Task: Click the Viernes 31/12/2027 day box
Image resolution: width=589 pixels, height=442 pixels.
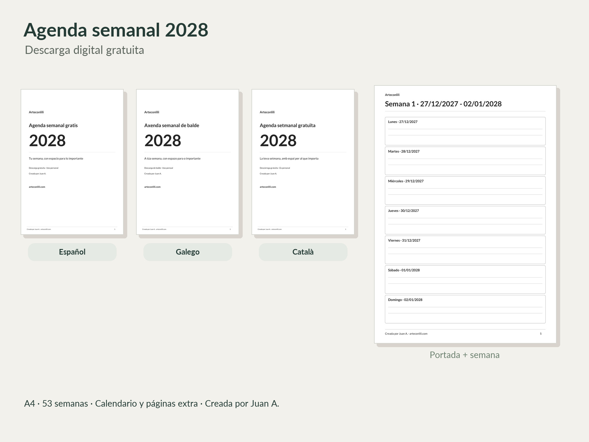Action: click(x=465, y=250)
